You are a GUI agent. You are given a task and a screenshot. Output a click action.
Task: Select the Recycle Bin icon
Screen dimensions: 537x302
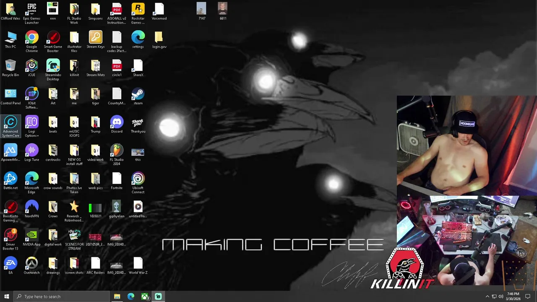(x=10, y=68)
